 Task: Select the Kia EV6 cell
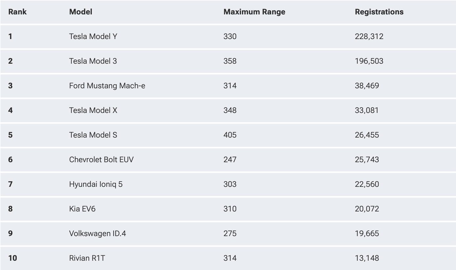click(82, 209)
